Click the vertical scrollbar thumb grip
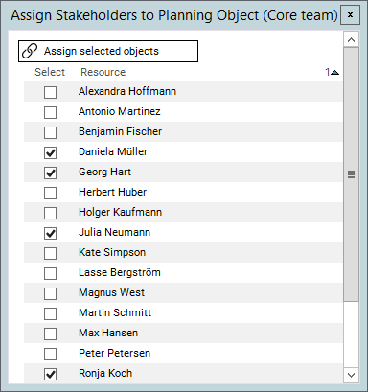The image size is (368, 392). [351, 174]
